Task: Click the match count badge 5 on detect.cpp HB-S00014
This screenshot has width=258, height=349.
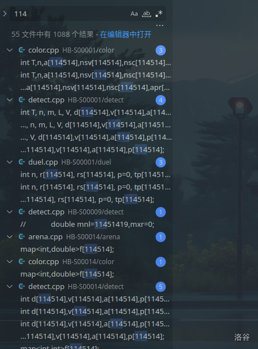Action: coord(161,287)
